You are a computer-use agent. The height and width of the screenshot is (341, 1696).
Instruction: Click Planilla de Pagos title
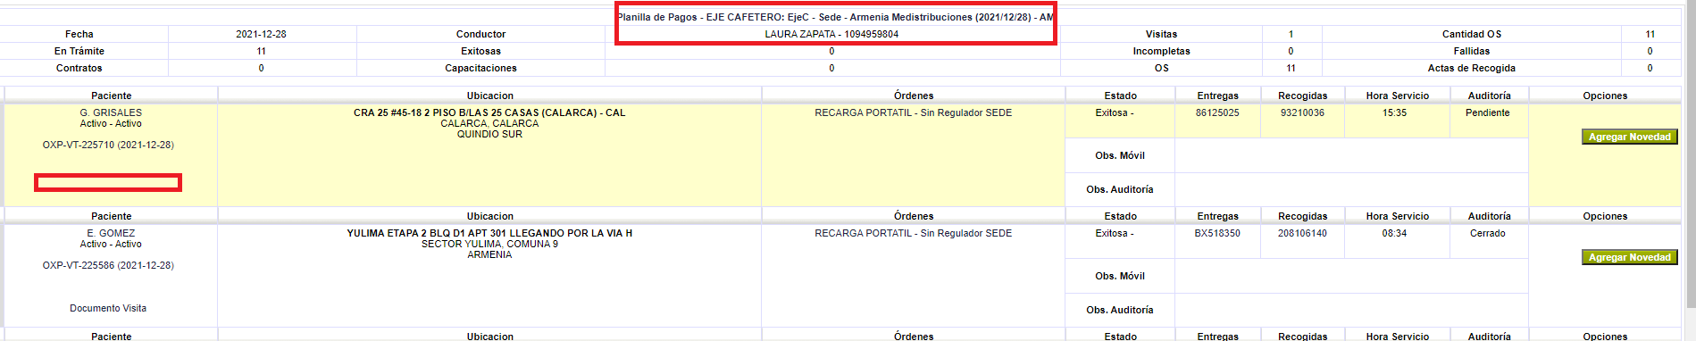835,17
